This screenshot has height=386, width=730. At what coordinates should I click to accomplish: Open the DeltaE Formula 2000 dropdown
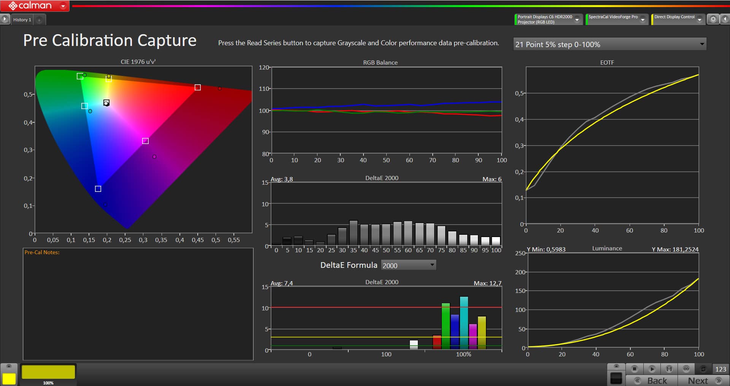[408, 265]
